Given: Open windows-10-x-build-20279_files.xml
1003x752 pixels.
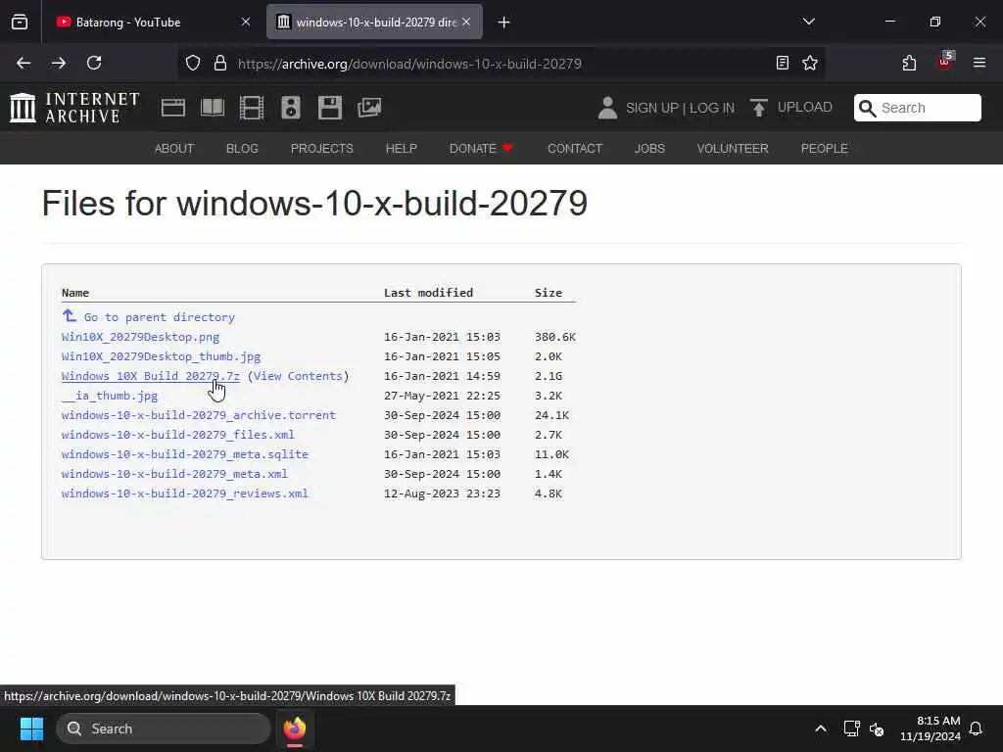Looking at the screenshot, I should [x=178, y=435].
